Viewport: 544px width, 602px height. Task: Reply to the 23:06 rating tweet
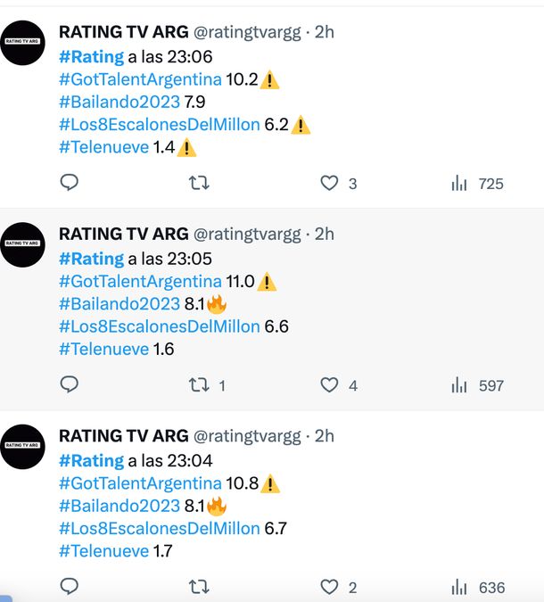pos(70,183)
